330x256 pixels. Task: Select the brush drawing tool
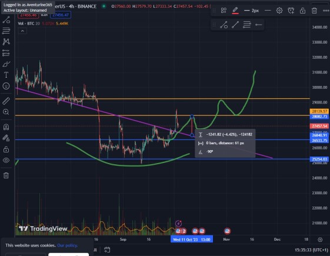point(6,64)
